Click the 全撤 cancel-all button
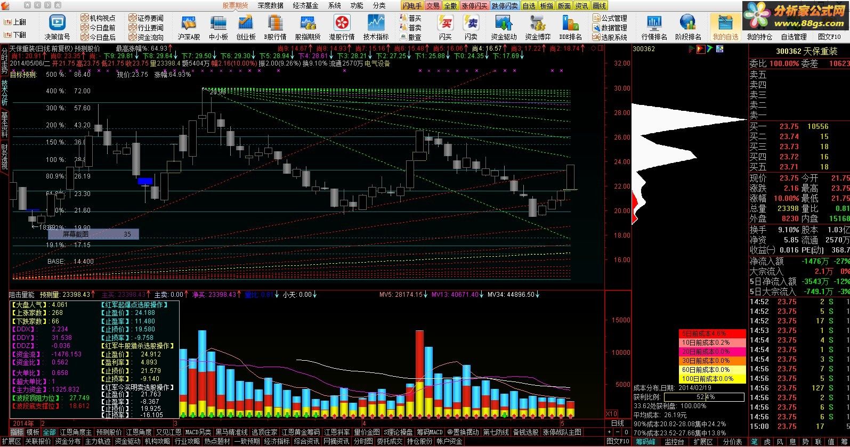The width and height of the screenshot is (850, 447). 450,6
